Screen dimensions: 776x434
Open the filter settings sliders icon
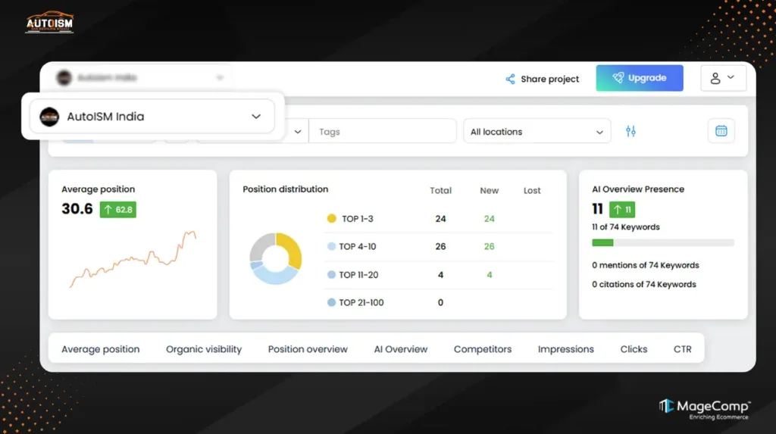click(x=630, y=131)
